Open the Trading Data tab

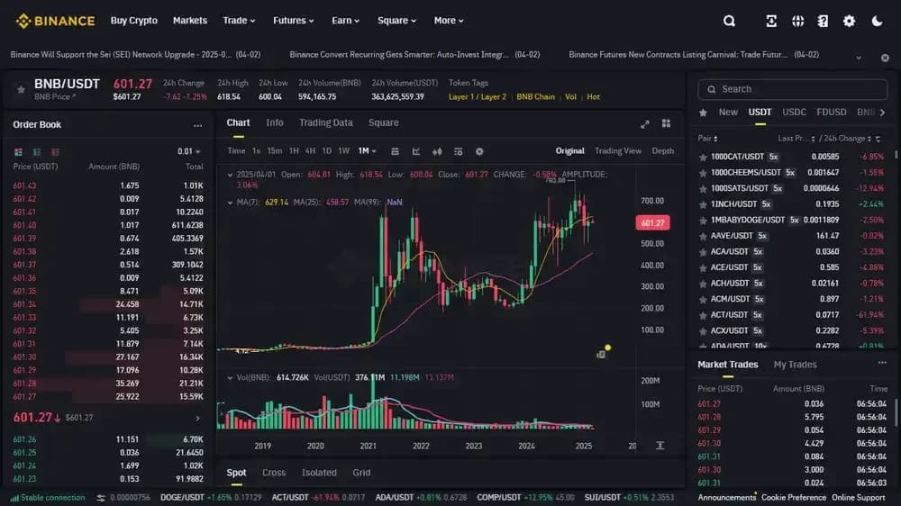(x=326, y=123)
